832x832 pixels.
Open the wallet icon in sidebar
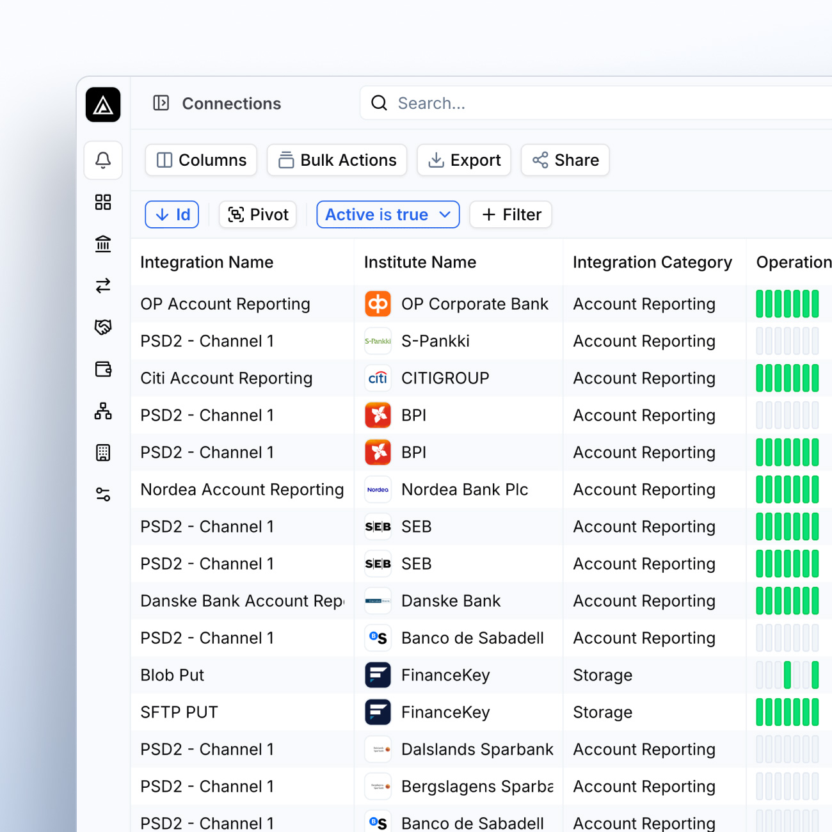[x=103, y=369]
